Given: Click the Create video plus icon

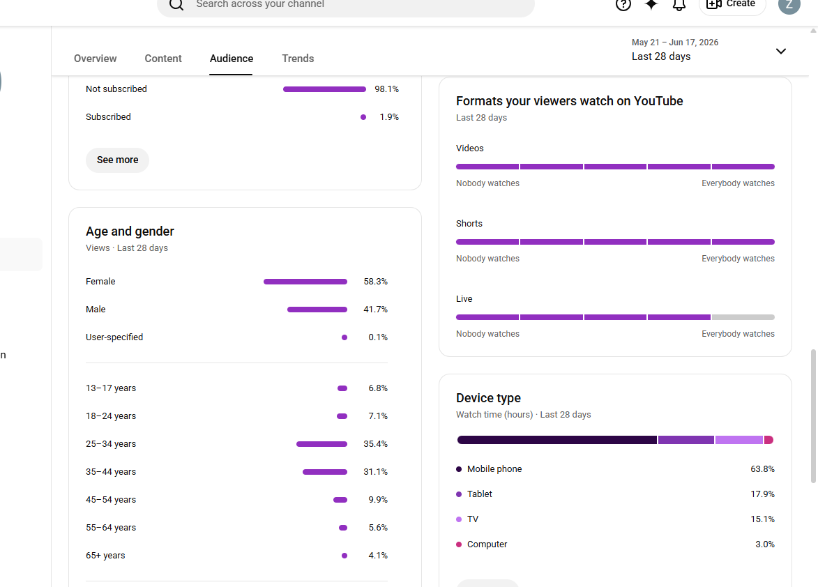Looking at the screenshot, I should tap(714, 4).
